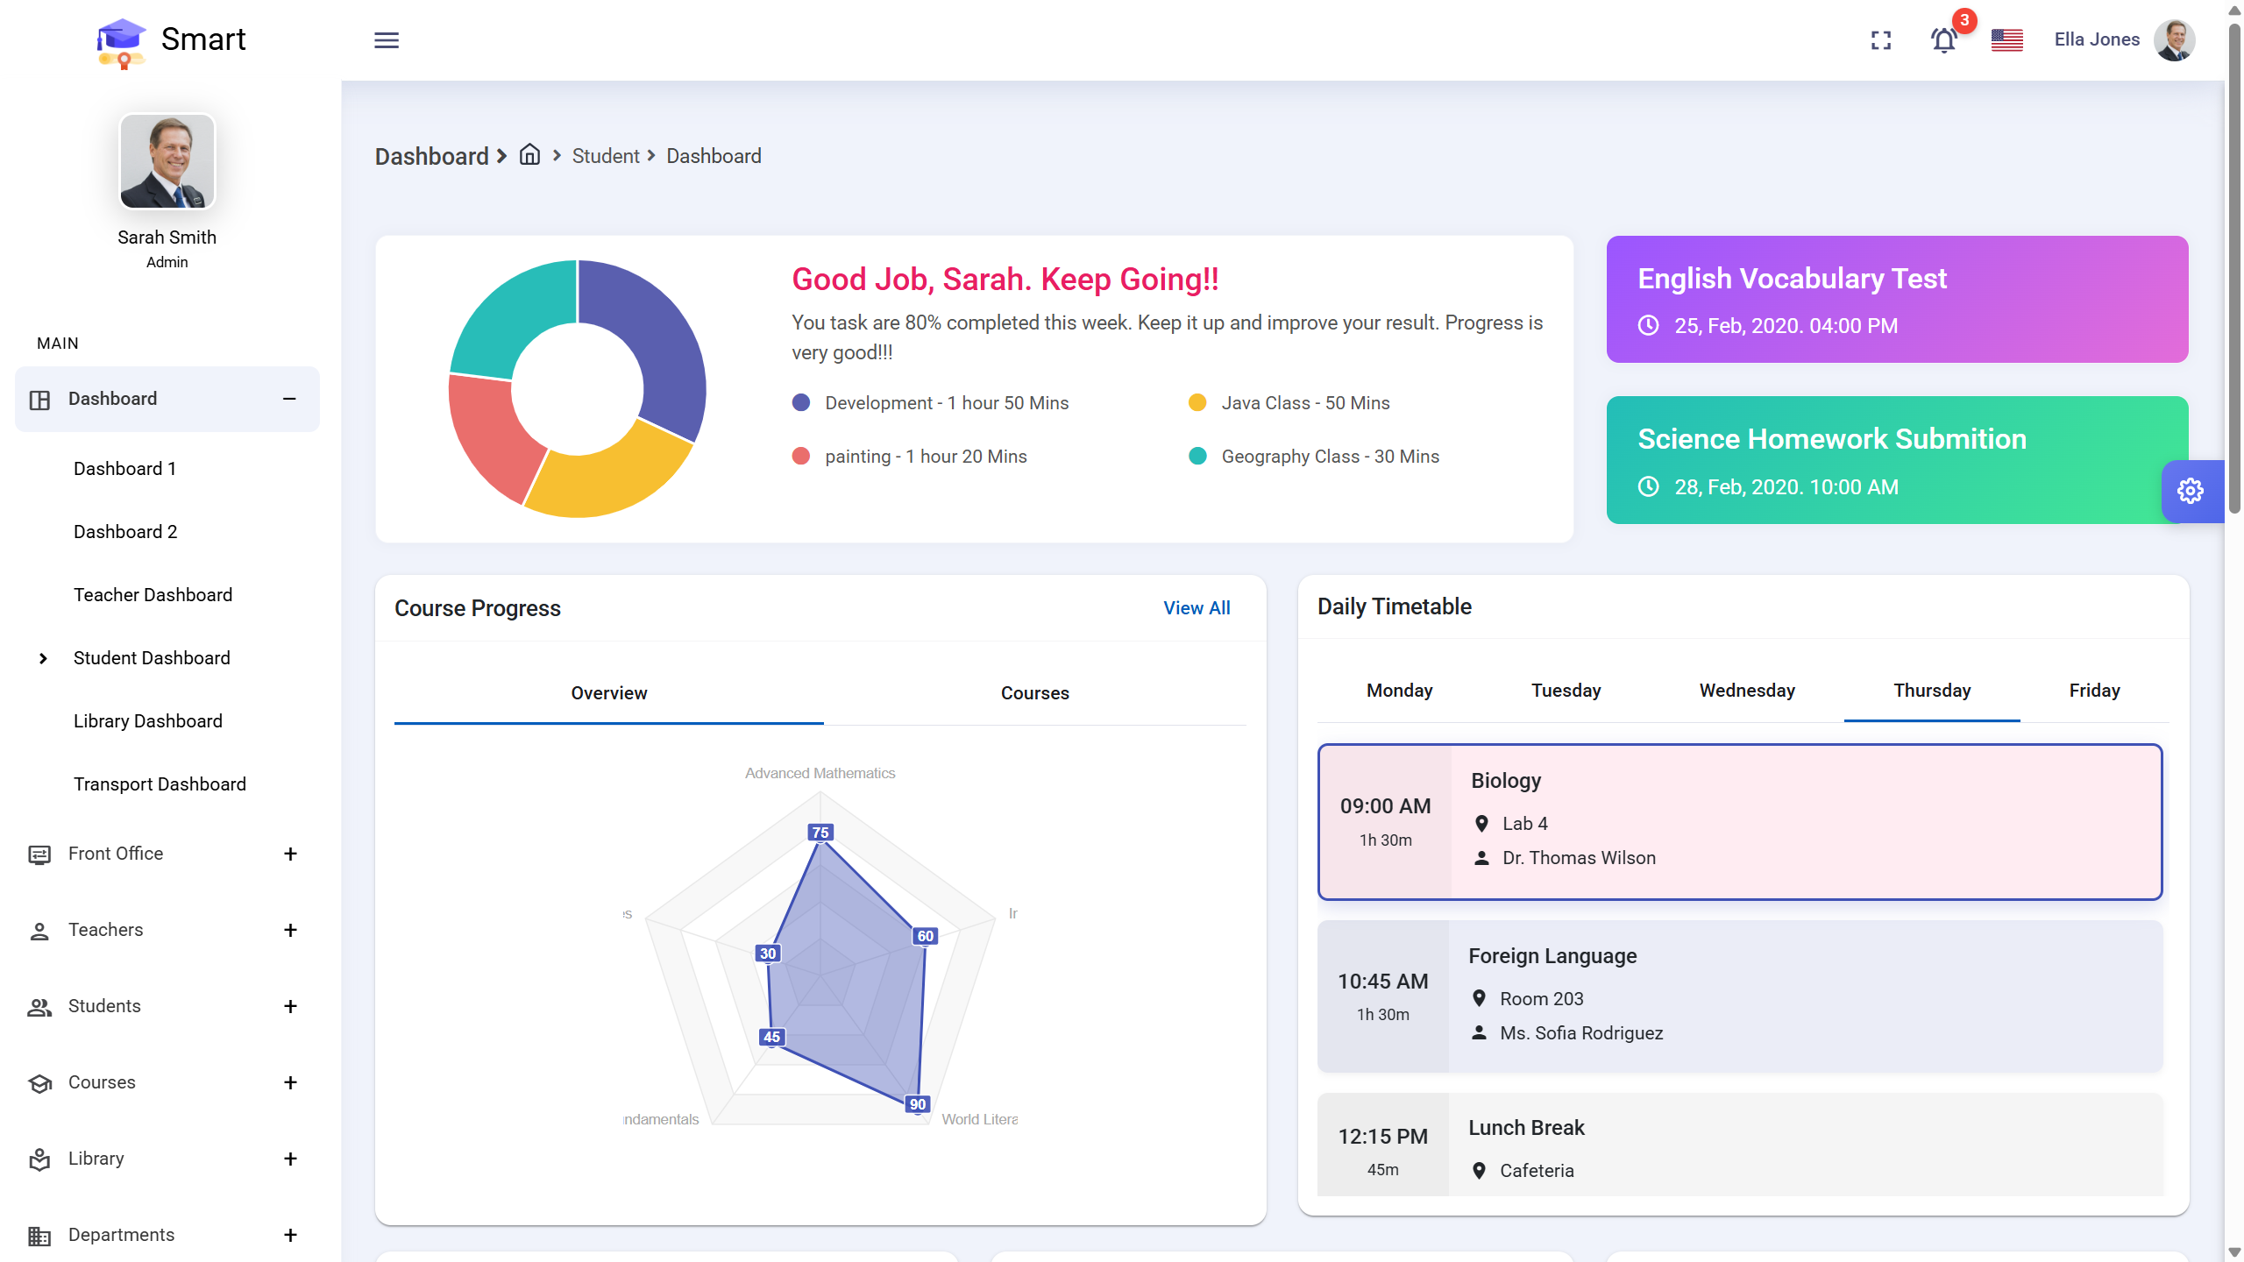Click the Development legend color dot
The image size is (2244, 1262).
point(800,403)
